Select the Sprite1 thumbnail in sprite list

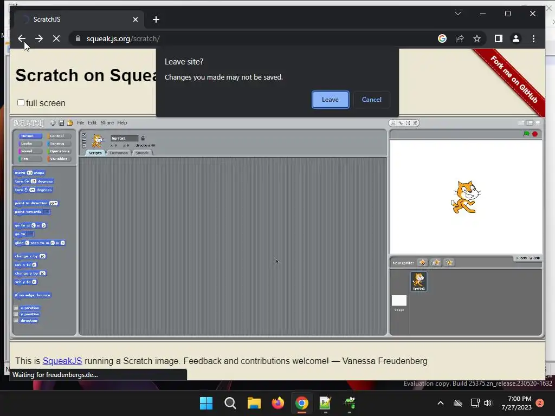point(419,282)
